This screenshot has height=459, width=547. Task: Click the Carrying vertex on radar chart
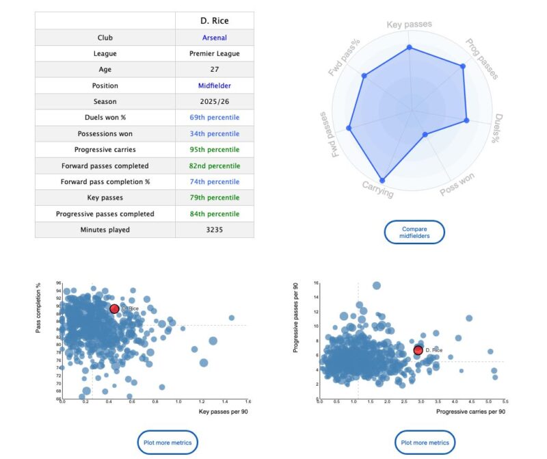(382, 181)
